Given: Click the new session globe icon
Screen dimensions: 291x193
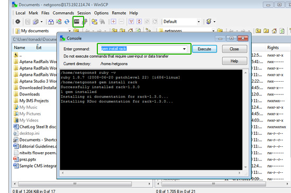Looking at the screenshot, I should (x=208, y=22).
